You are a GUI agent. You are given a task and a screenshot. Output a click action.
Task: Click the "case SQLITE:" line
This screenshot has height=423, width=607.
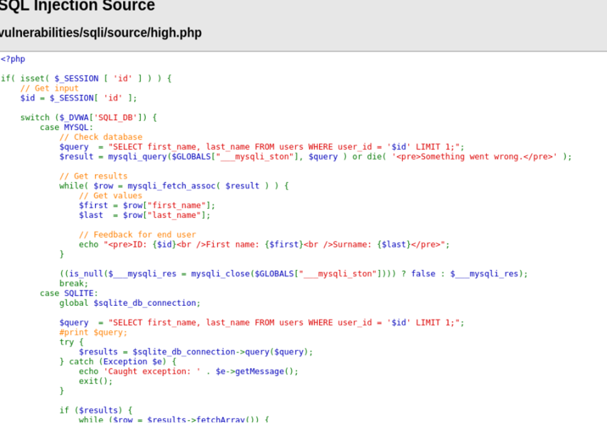pos(69,293)
